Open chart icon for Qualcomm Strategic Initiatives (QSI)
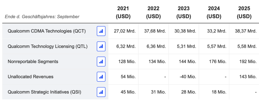This screenshot has width=259, height=103. tap(101, 92)
